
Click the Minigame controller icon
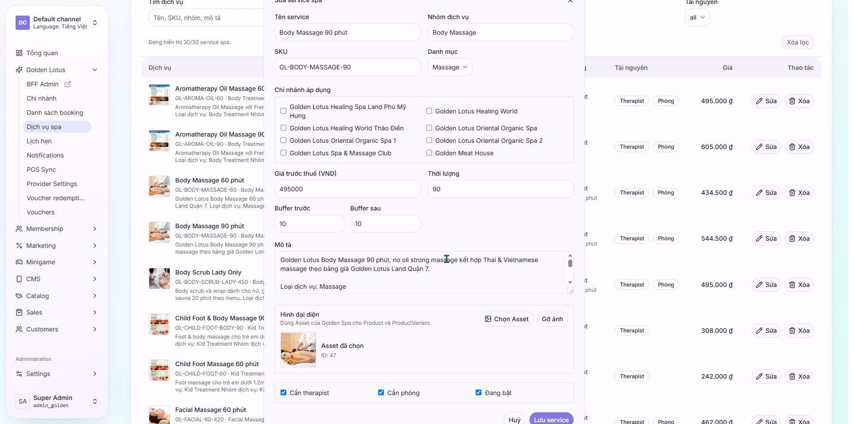[x=19, y=262]
